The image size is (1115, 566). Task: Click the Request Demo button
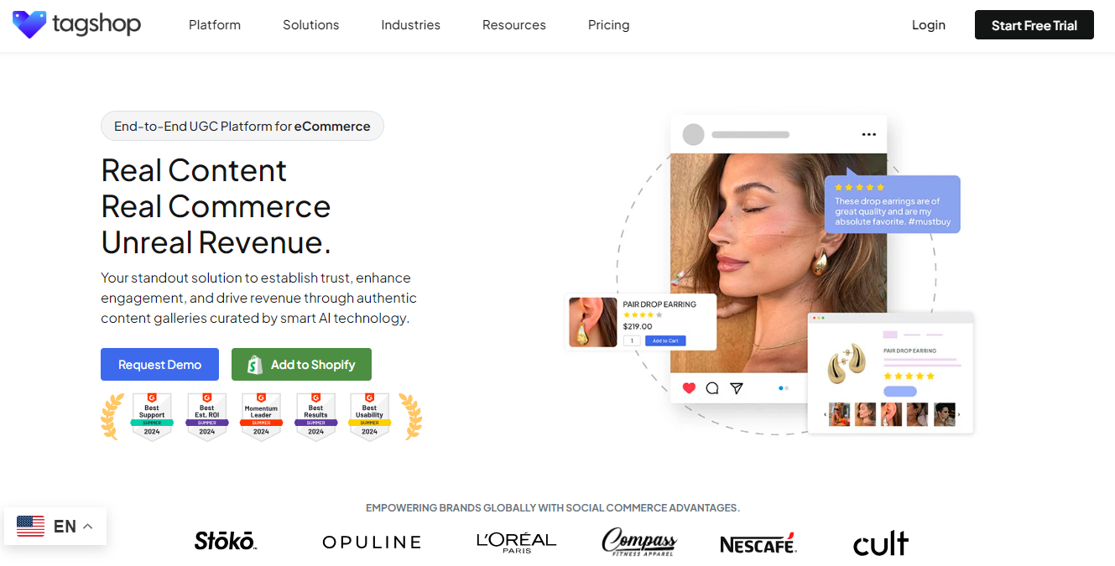159,365
